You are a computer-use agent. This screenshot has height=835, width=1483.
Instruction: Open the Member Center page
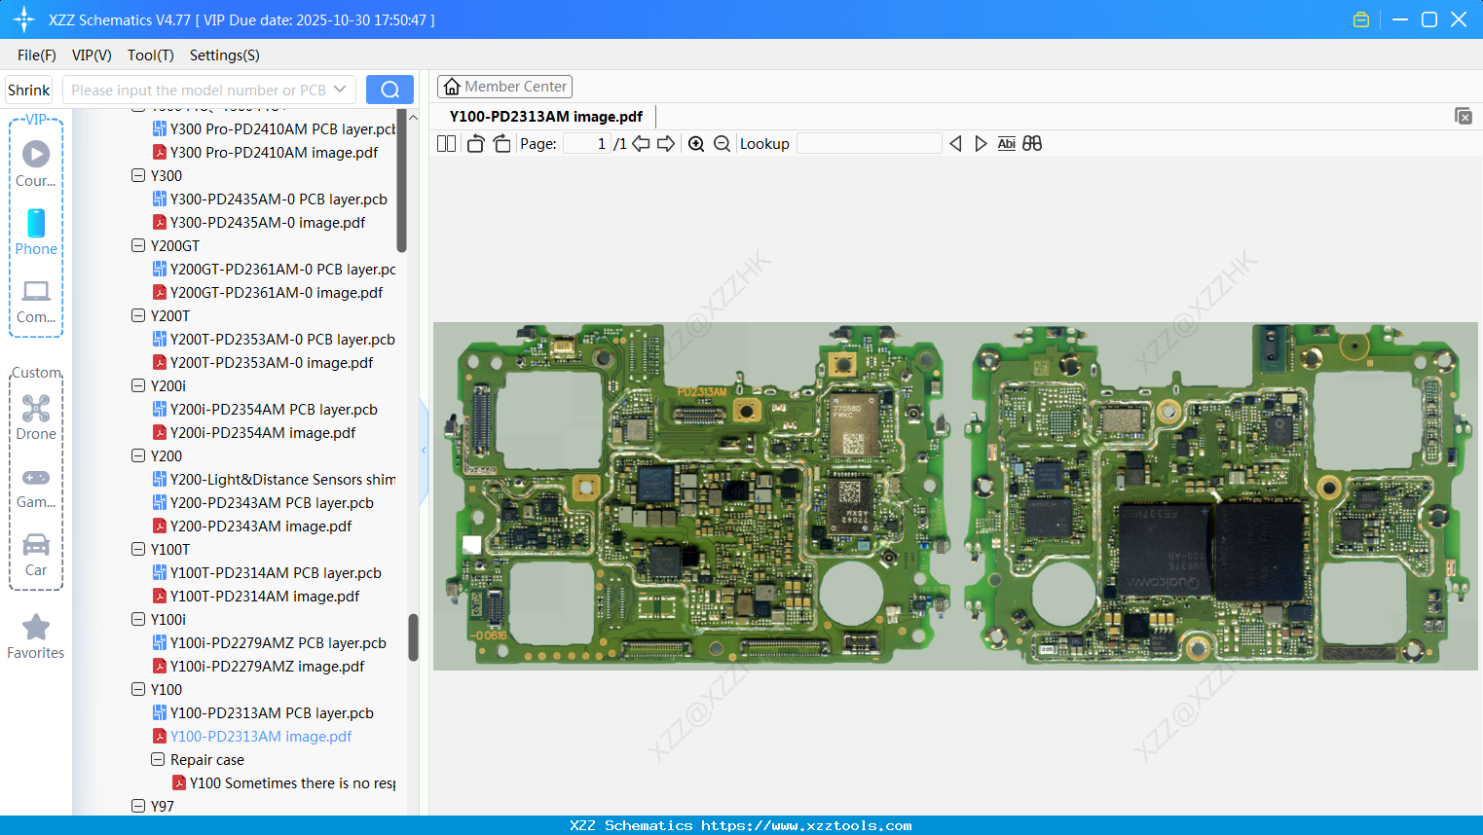[504, 86]
